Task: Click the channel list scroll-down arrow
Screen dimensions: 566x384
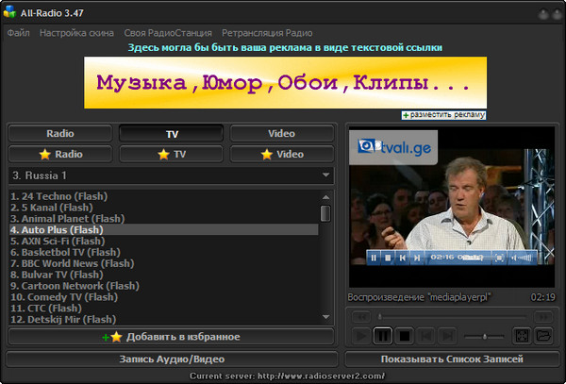Action: click(x=325, y=317)
